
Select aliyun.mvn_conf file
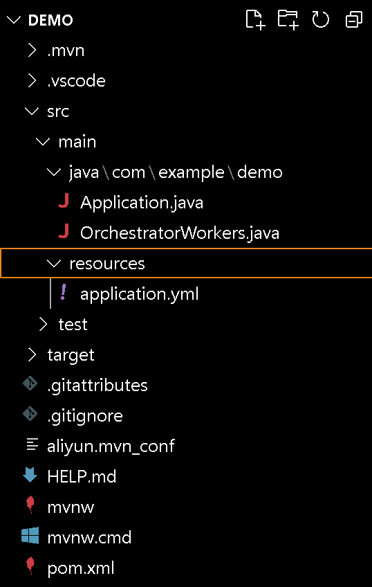click(x=111, y=446)
